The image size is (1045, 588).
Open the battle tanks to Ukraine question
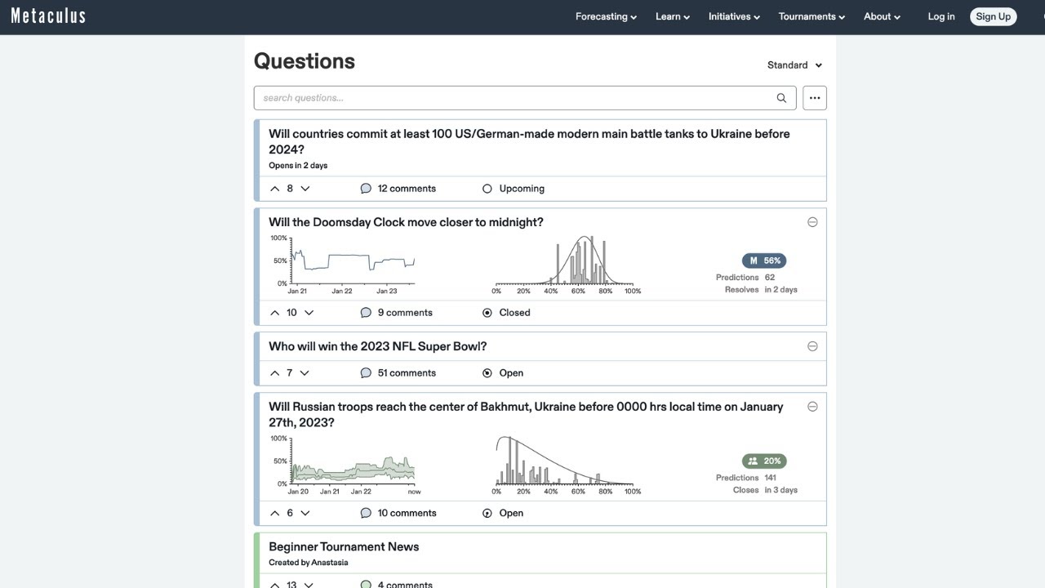[529, 141]
